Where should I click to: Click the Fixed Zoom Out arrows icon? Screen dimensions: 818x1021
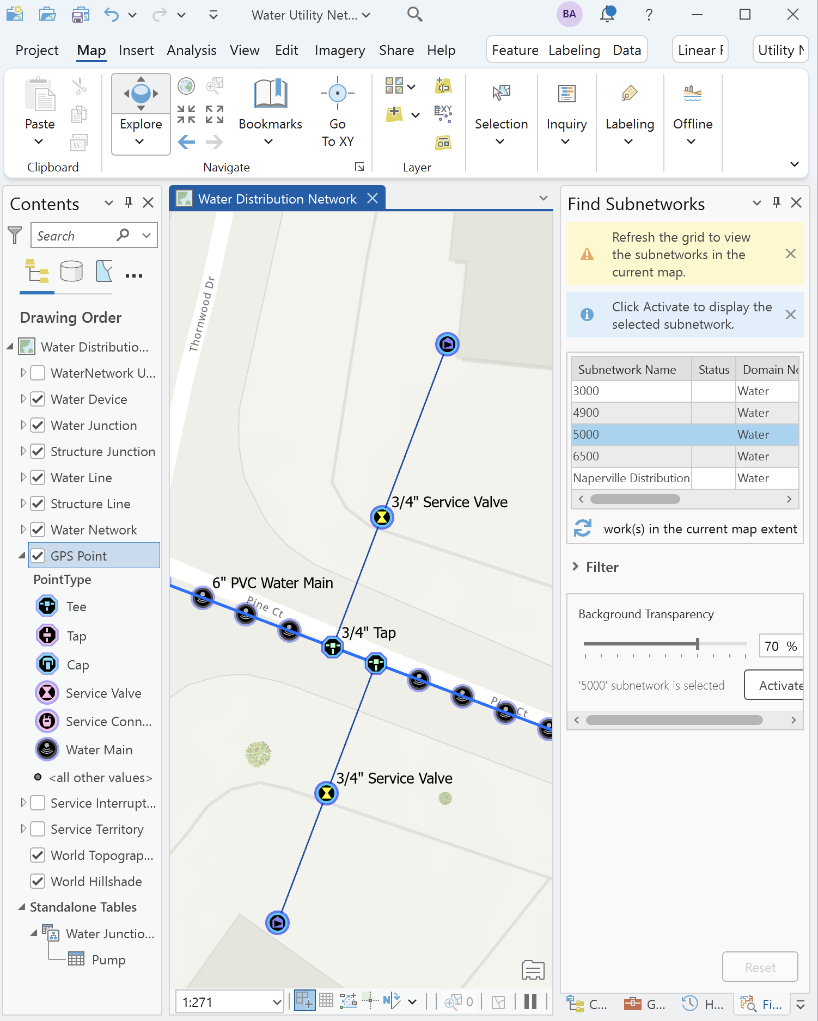[215, 114]
